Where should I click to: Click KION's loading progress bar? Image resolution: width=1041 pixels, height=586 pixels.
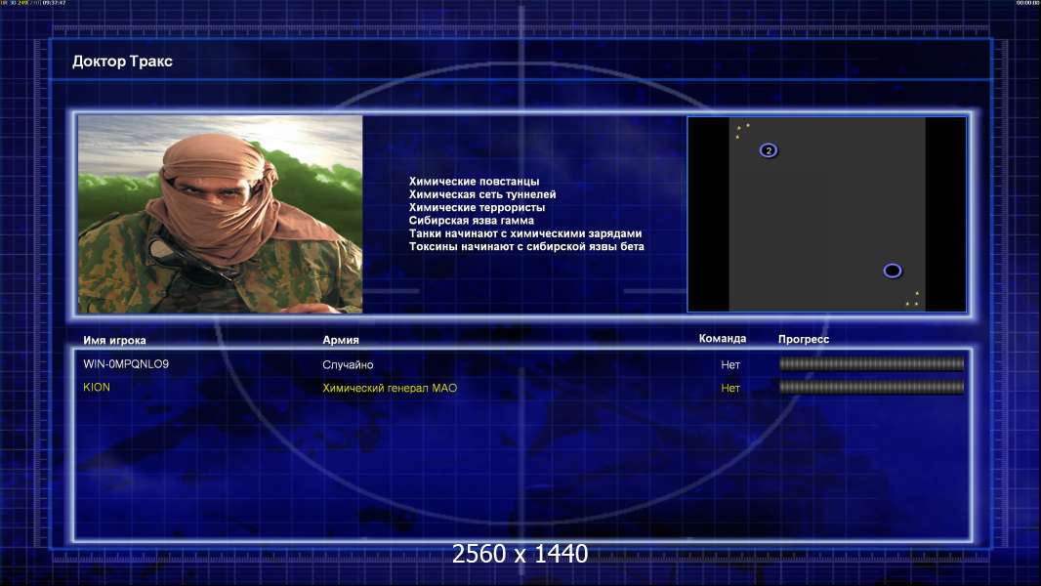point(871,387)
